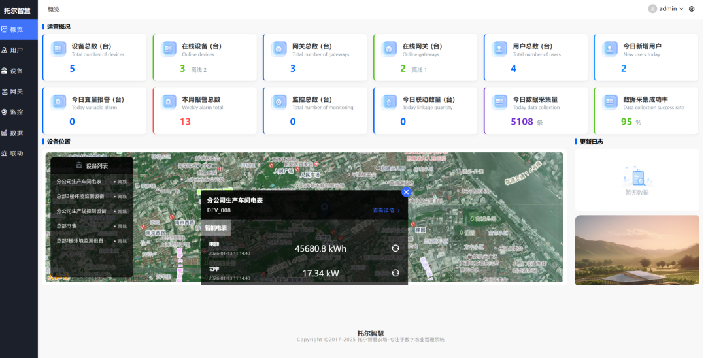Open the 概览 overview menu item
This screenshot has width=706, height=358.
(x=18, y=29)
